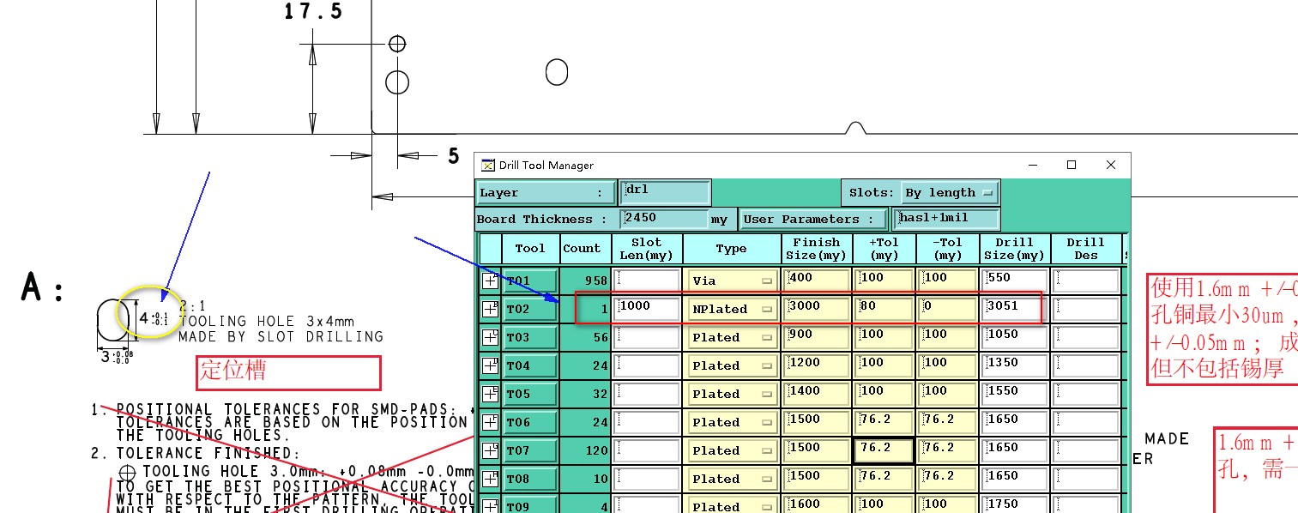Viewport: 1298px width, 513px height.
Task: Open the Type dropdown for T01 (Via)
Action: 733,281
